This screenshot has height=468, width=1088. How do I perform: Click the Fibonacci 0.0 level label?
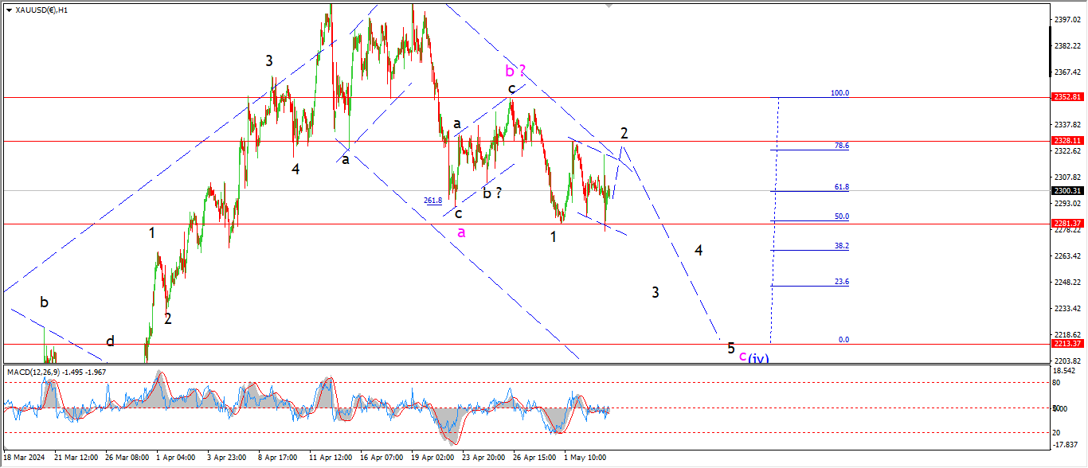pos(843,340)
